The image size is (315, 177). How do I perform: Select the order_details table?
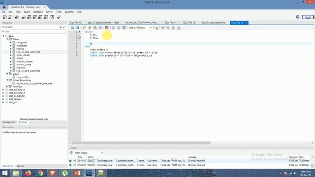pyautogui.click(x=23, y=55)
